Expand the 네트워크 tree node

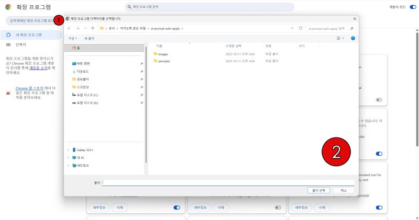point(68,166)
